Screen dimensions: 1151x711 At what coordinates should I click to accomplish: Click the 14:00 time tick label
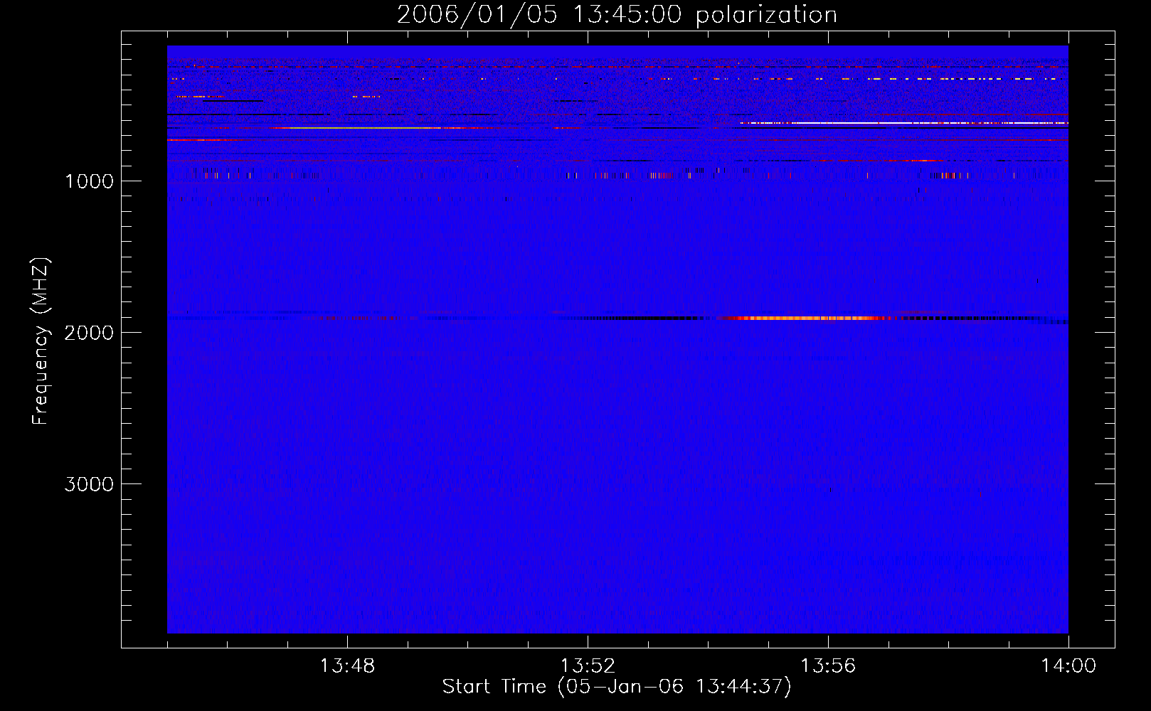(x=1068, y=666)
